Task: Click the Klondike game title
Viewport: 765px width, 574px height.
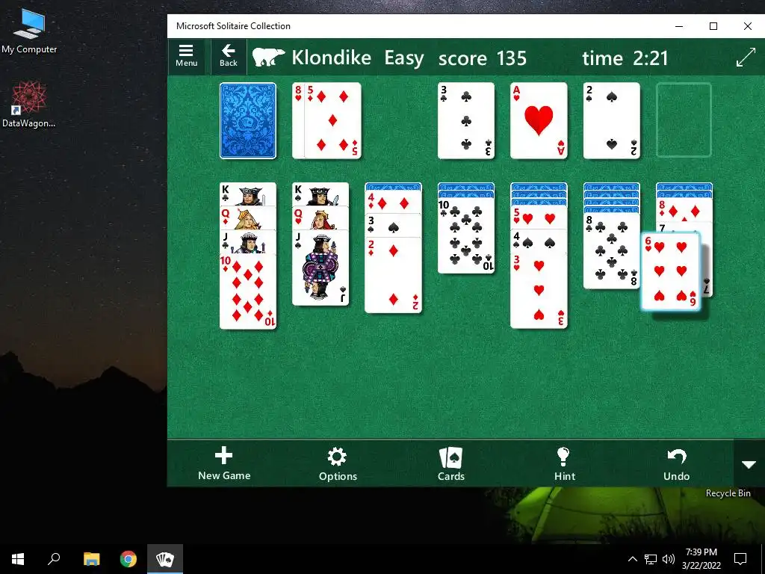Action: coord(331,58)
